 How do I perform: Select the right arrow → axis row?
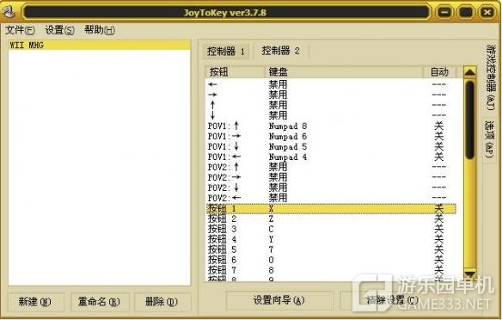pos(331,95)
